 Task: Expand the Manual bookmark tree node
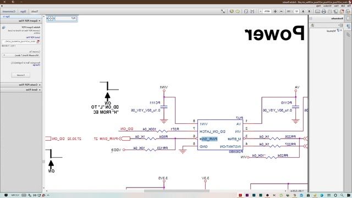[341, 30]
